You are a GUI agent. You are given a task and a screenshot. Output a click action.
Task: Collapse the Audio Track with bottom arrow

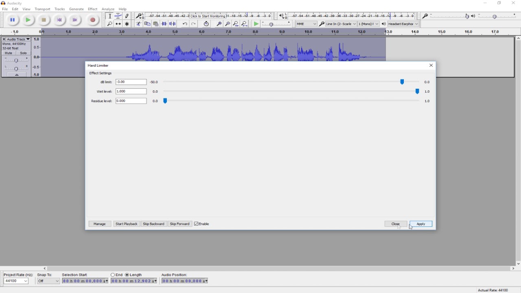17,75
